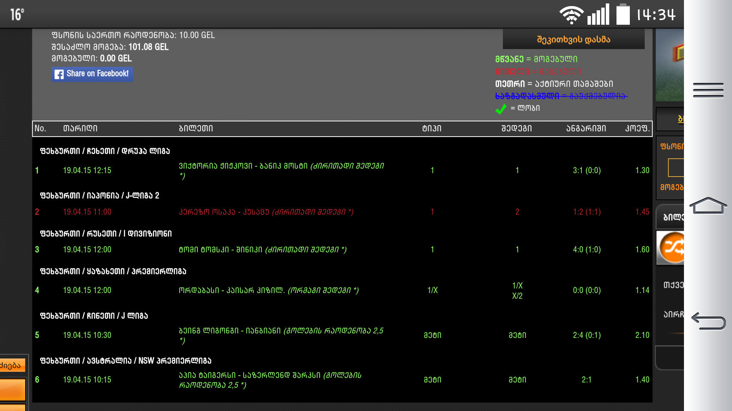This screenshot has width=732, height=411.
Task: Tap the game thumbnail in top right
Action: tap(669, 65)
